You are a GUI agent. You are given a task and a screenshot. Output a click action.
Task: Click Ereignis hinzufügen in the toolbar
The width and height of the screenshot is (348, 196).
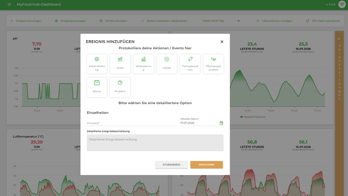[x=29, y=21]
